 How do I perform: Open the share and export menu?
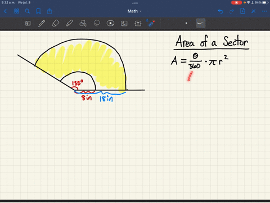(x=49, y=11)
